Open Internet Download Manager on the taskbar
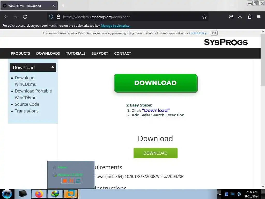The width and height of the screenshot is (265, 199). coord(55,194)
